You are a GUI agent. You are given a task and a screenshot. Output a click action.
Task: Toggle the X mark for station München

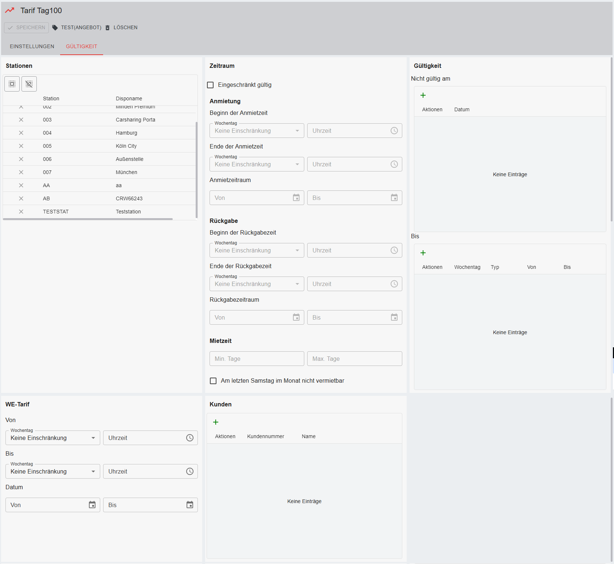pyautogui.click(x=21, y=172)
